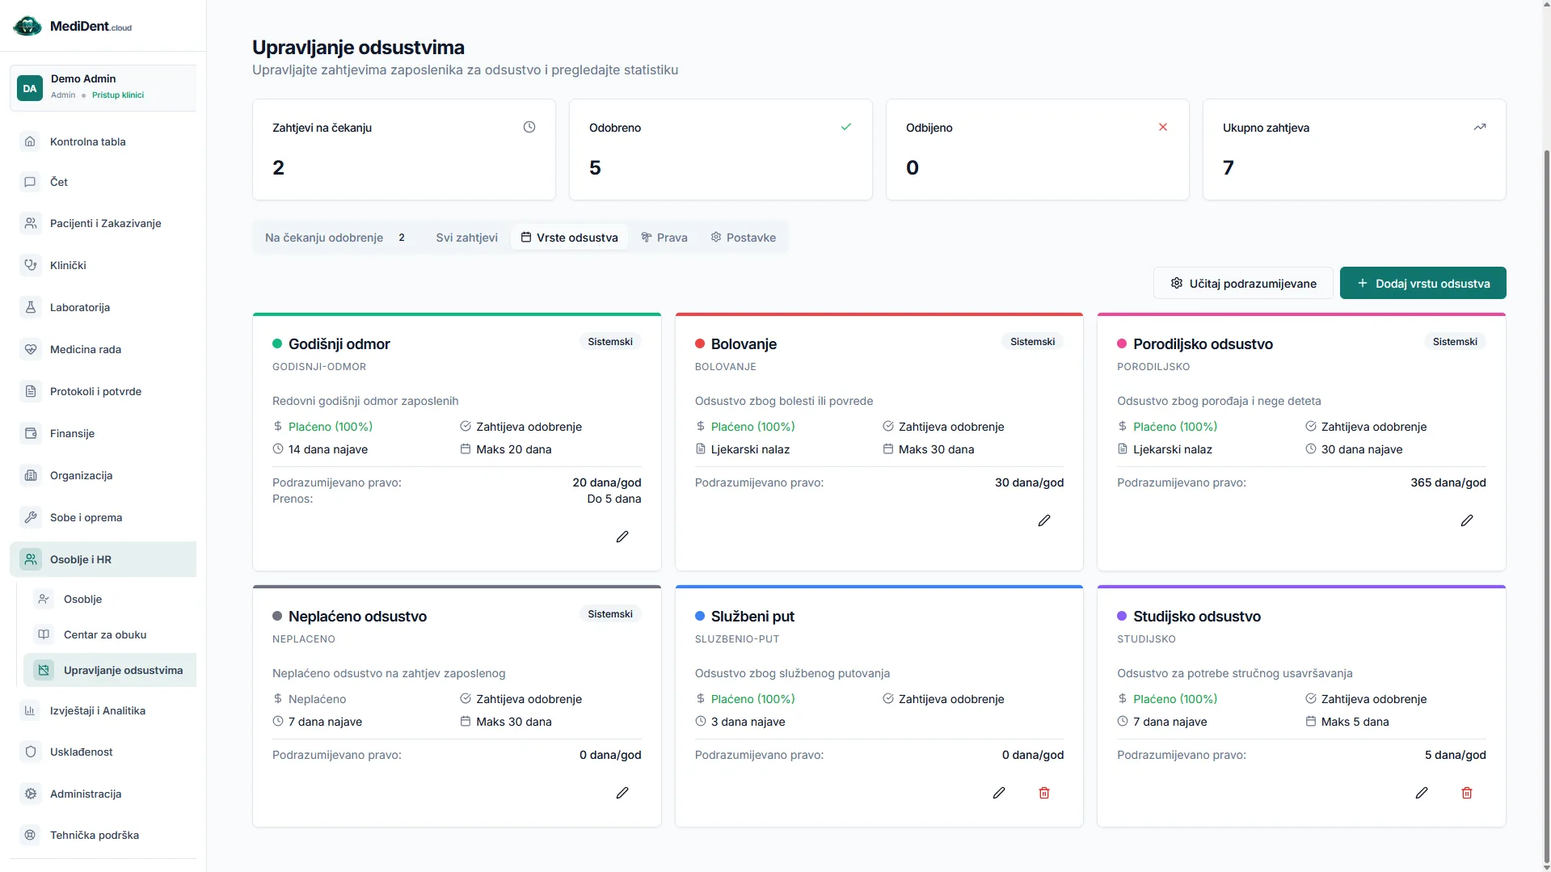Click the trend icon on Ukupno zahtjeva

pyautogui.click(x=1480, y=127)
